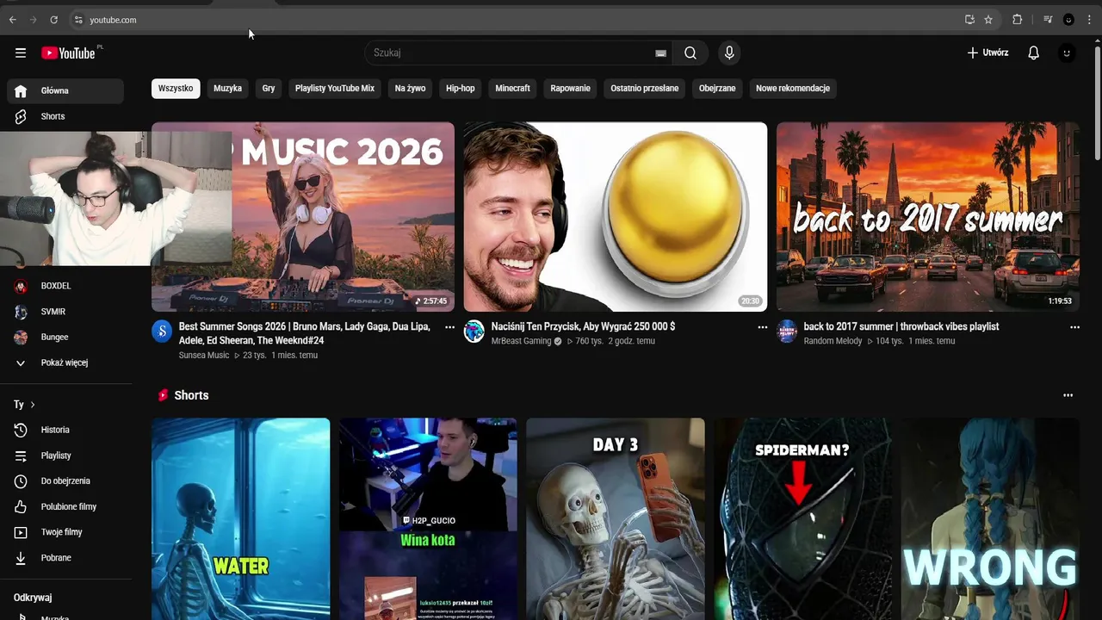
Task: Click the Sunsea Music channel name
Action: pyautogui.click(x=204, y=355)
